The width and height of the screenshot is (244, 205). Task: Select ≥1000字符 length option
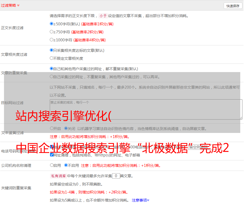51,40
